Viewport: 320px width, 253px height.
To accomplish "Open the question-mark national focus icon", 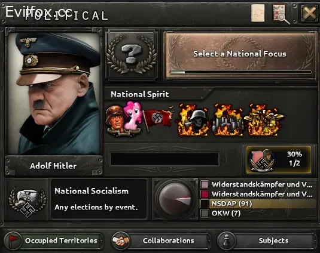I will (132, 55).
